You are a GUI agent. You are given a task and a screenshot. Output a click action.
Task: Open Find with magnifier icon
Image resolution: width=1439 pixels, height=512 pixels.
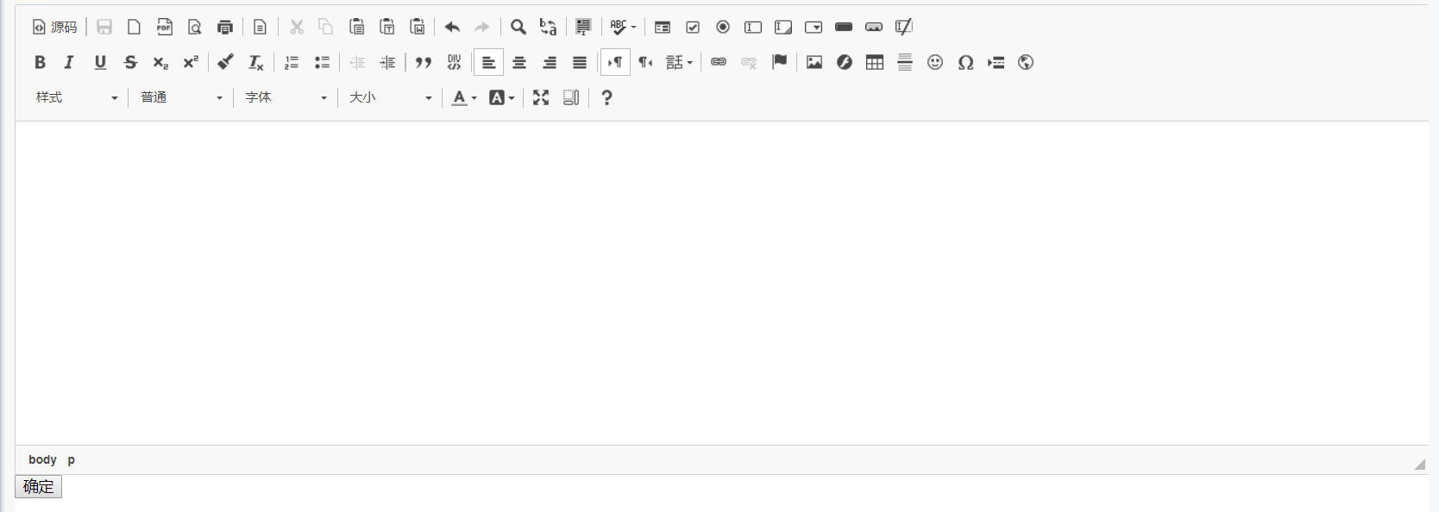tap(518, 28)
